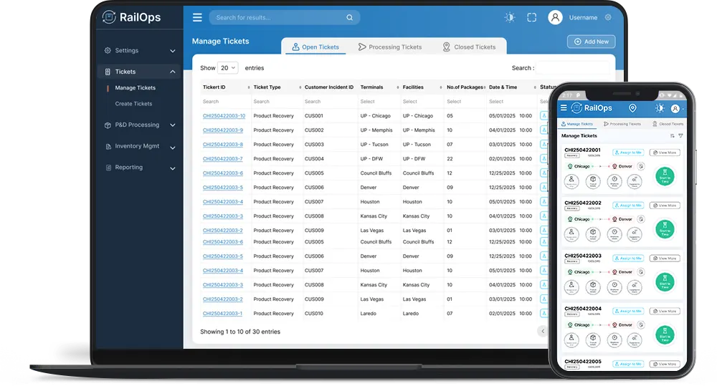Viewport: 717px width, 386px height.
Task: Open the entries count dropdown showing 20
Action: [228, 68]
